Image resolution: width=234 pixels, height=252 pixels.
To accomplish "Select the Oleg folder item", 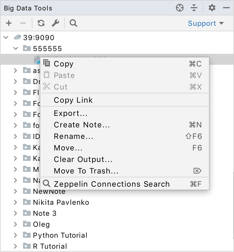I will [x=41, y=224].
